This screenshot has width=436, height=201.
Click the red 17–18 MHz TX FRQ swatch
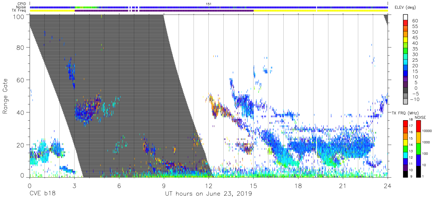pos(405,123)
